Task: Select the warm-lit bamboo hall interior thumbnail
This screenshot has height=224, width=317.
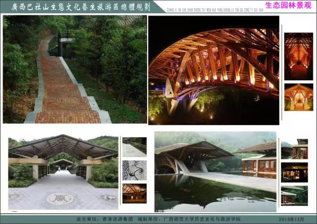Action: (134, 193)
